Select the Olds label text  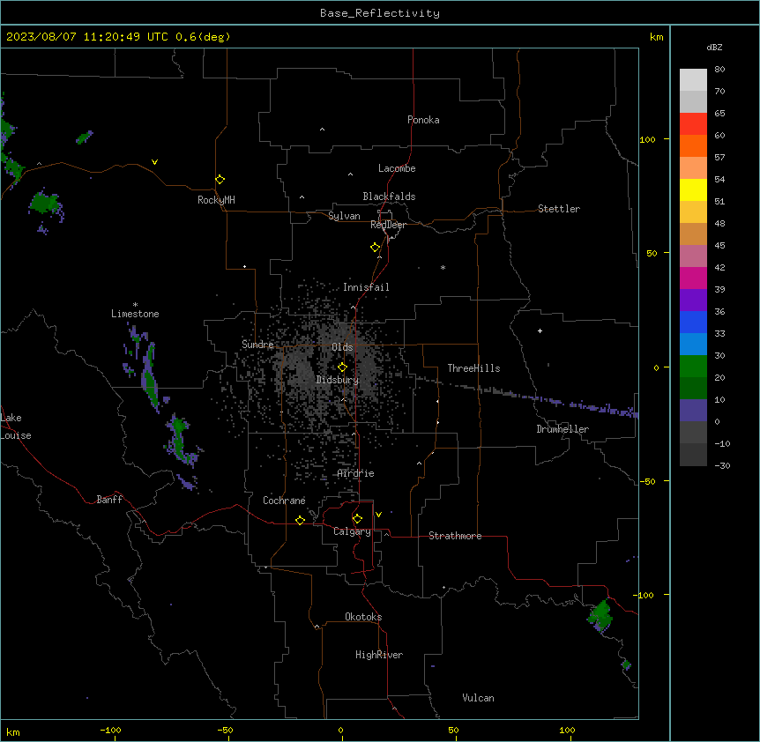pyautogui.click(x=342, y=347)
